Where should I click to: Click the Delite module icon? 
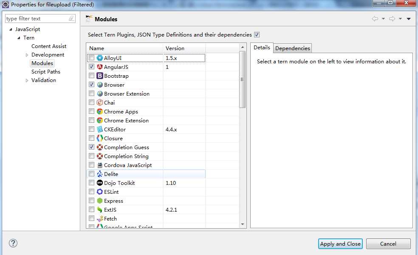point(100,174)
